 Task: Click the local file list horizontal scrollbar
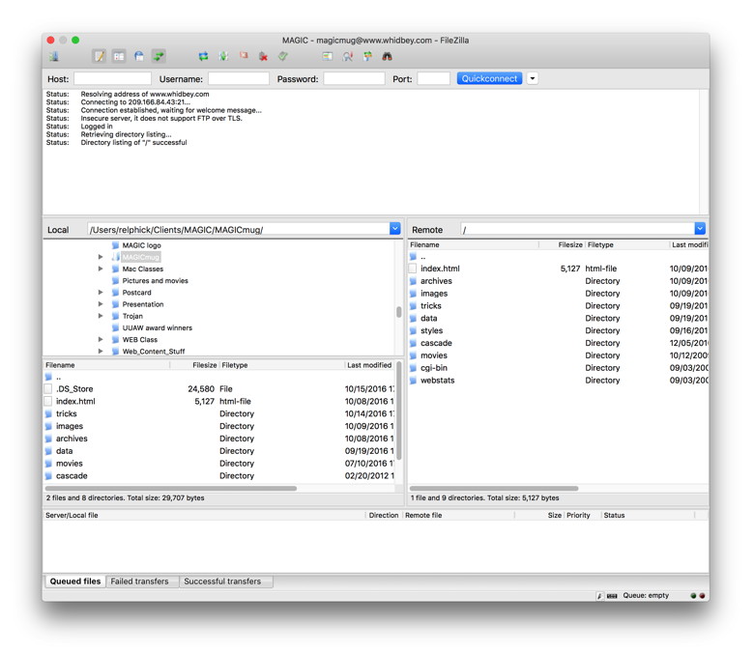(x=171, y=488)
